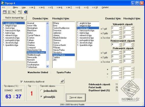Click the globe internet toolbar icon
This screenshot has width=145, height=107.
(26, 12)
